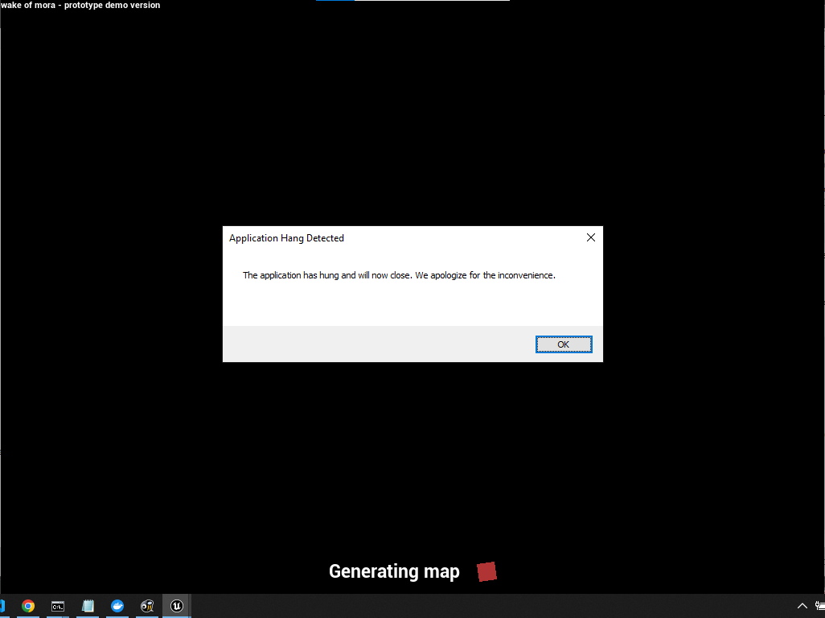Open the Notepad taskbar icon
825x618 pixels.
pos(88,606)
